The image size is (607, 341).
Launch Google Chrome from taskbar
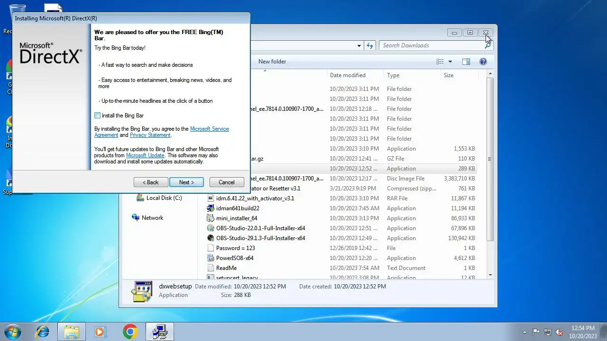130,332
